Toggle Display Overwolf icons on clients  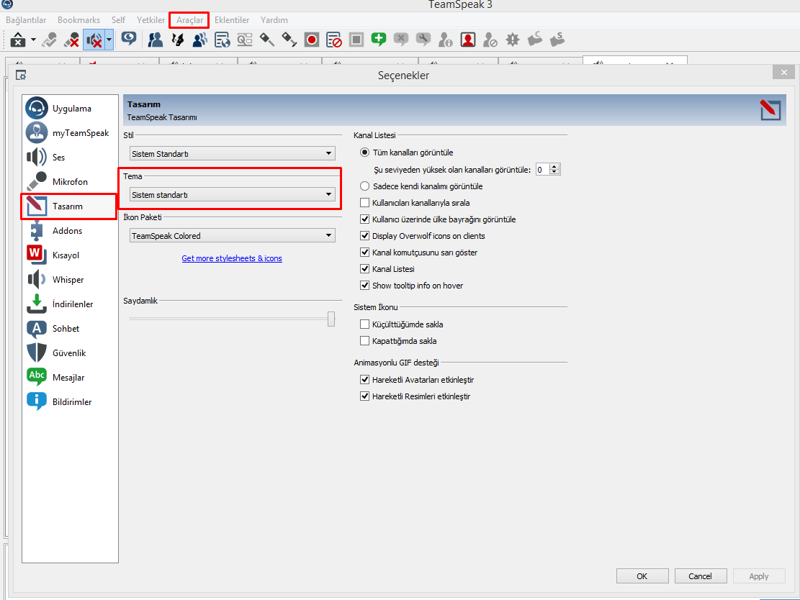pyautogui.click(x=364, y=235)
